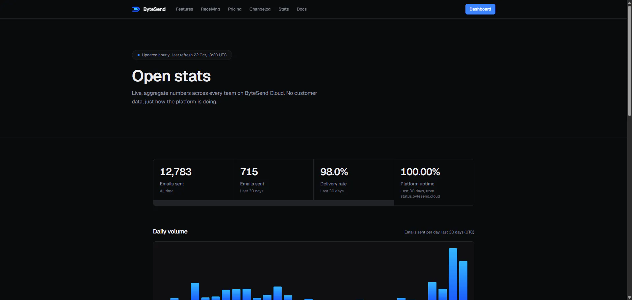The width and height of the screenshot is (632, 300).
Task: Click the ByteSend logo icon
Action: (x=136, y=9)
